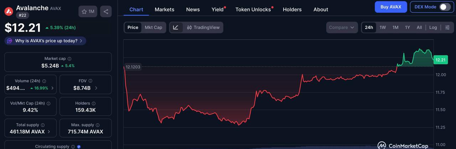Switch to TradingView candlestick chart
Screen dimensions: 456x149
[x=203, y=27]
